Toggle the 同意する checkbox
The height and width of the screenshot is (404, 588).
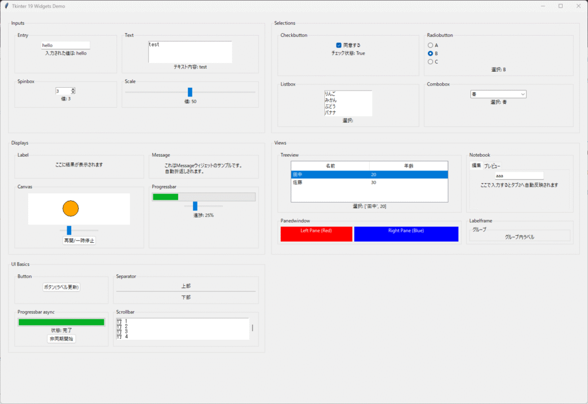[339, 45]
